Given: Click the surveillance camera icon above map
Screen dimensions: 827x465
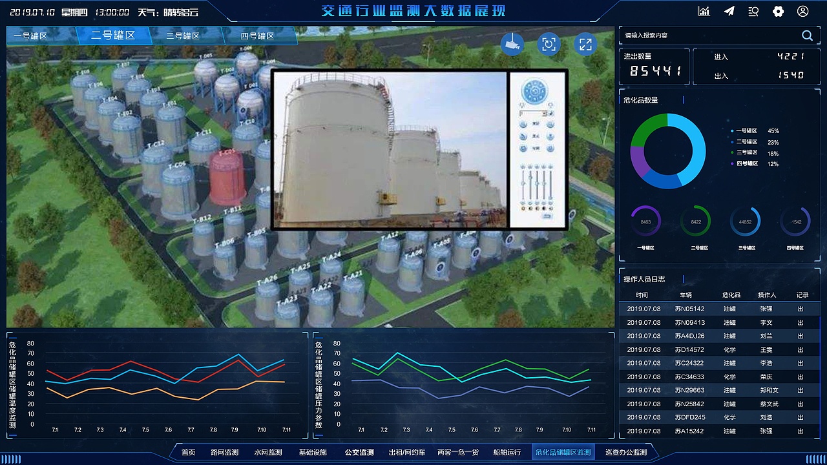Looking at the screenshot, I should 512,44.
